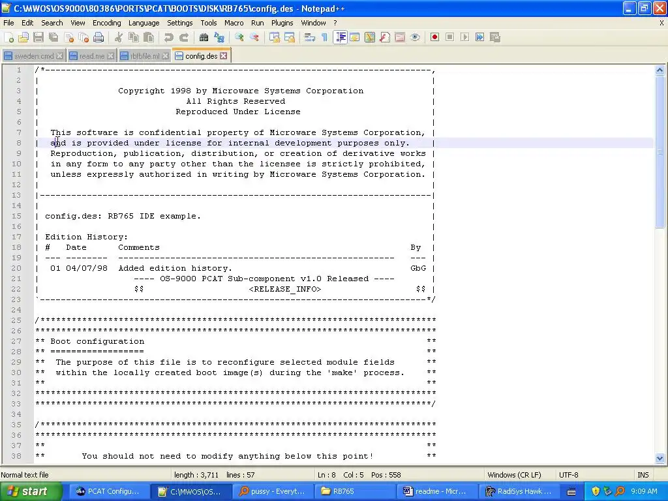
Task: Toggle the Word Wrap toolbar icon
Action: [x=310, y=37]
